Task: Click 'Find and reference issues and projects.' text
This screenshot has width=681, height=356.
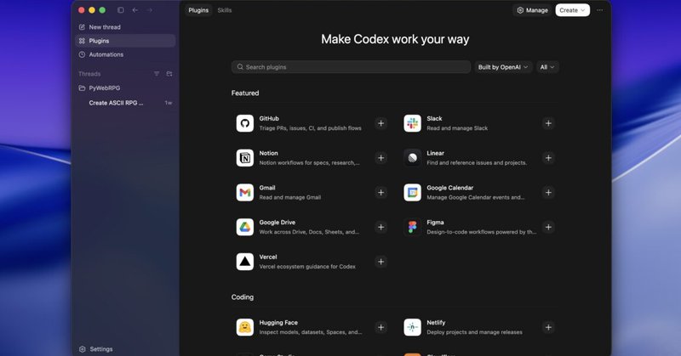Action: [x=477, y=163]
